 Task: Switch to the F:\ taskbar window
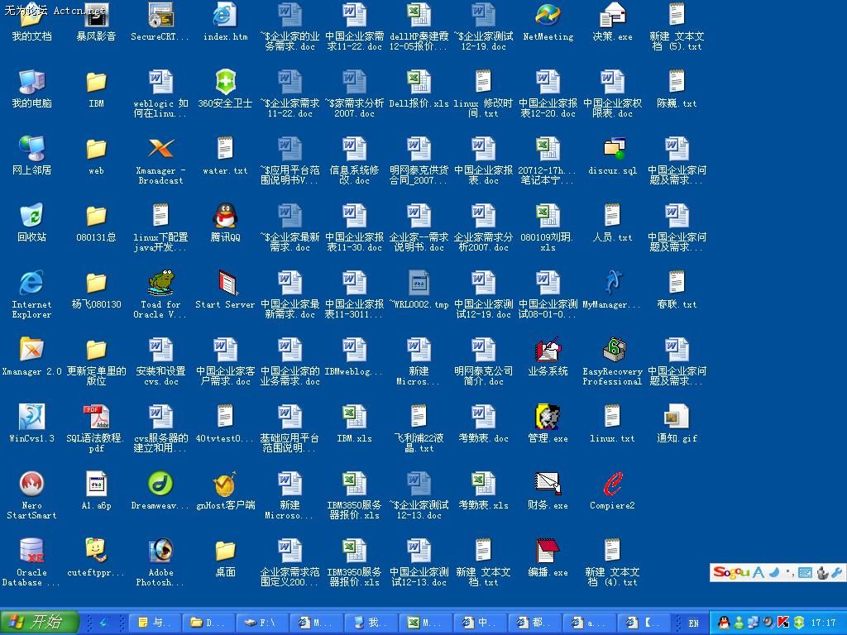(262, 623)
